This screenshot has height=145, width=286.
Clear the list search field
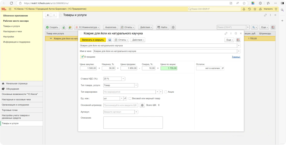[248, 27]
